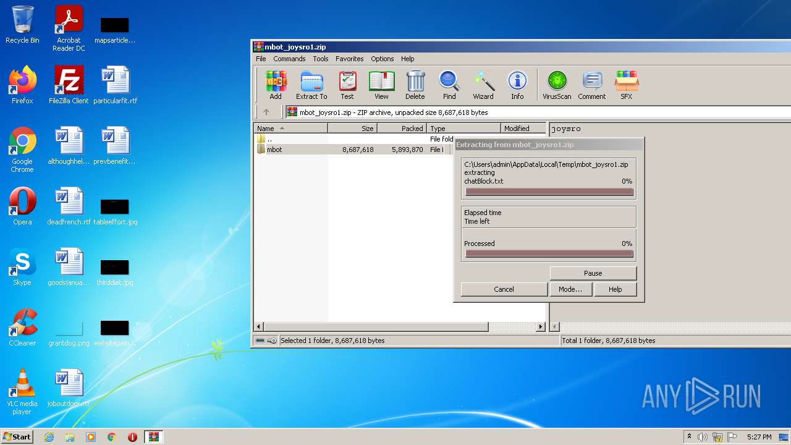This screenshot has height=445, width=791.
Task: Open Opera desktop icon
Action: [22, 206]
